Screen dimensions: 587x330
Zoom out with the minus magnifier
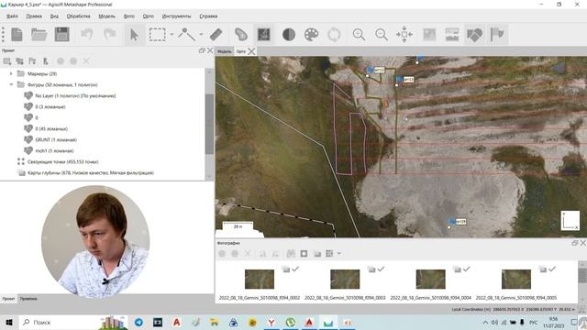tap(382, 35)
